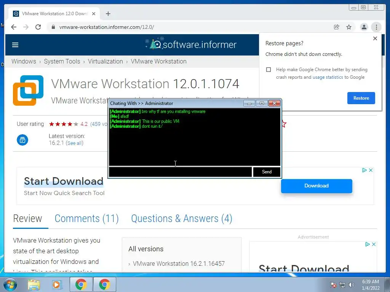Image resolution: width=390 pixels, height=292 pixels.
Task: Go back using Chrome back arrow
Action: 14,27
